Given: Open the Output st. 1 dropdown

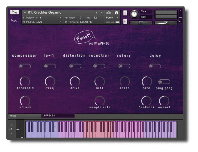Looking at the screenshot, I should pyautogui.click(x=42, y=18).
